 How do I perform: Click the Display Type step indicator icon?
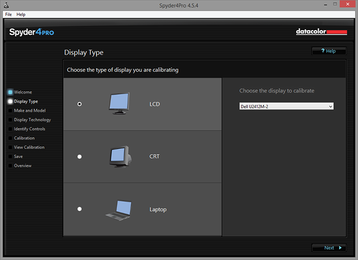[x=10, y=101]
